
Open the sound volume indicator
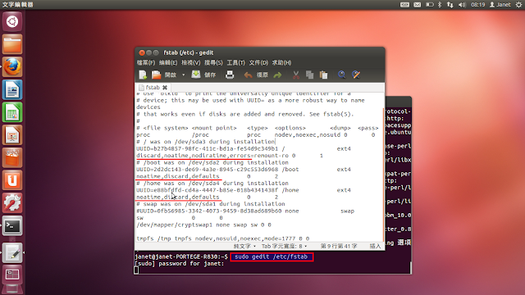point(462,5)
